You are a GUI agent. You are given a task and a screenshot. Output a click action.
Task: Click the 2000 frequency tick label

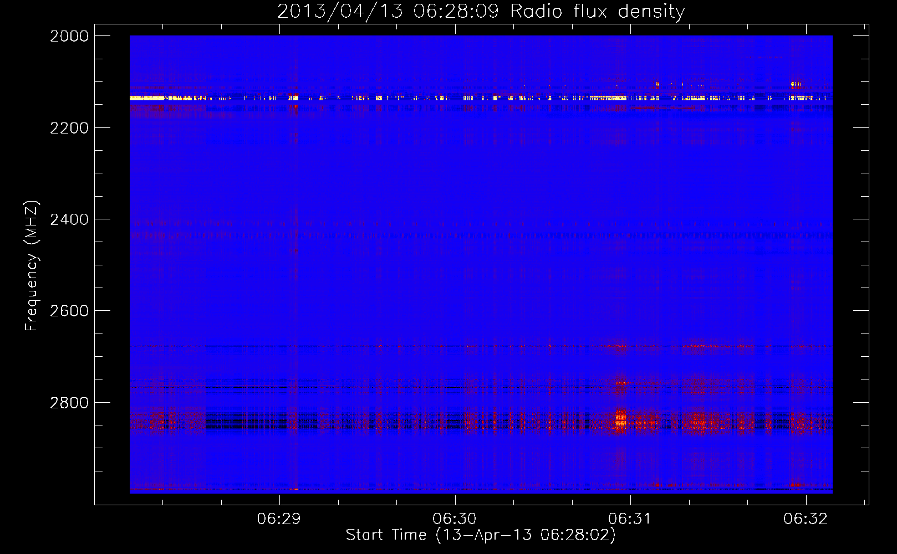click(x=69, y=36)
